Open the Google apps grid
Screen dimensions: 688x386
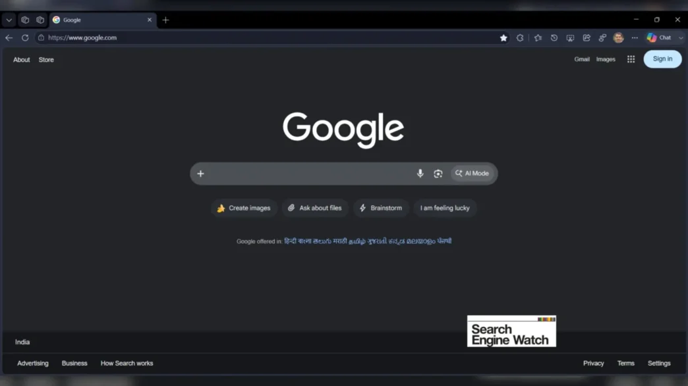pyautogui.click(x=631, y=59)
